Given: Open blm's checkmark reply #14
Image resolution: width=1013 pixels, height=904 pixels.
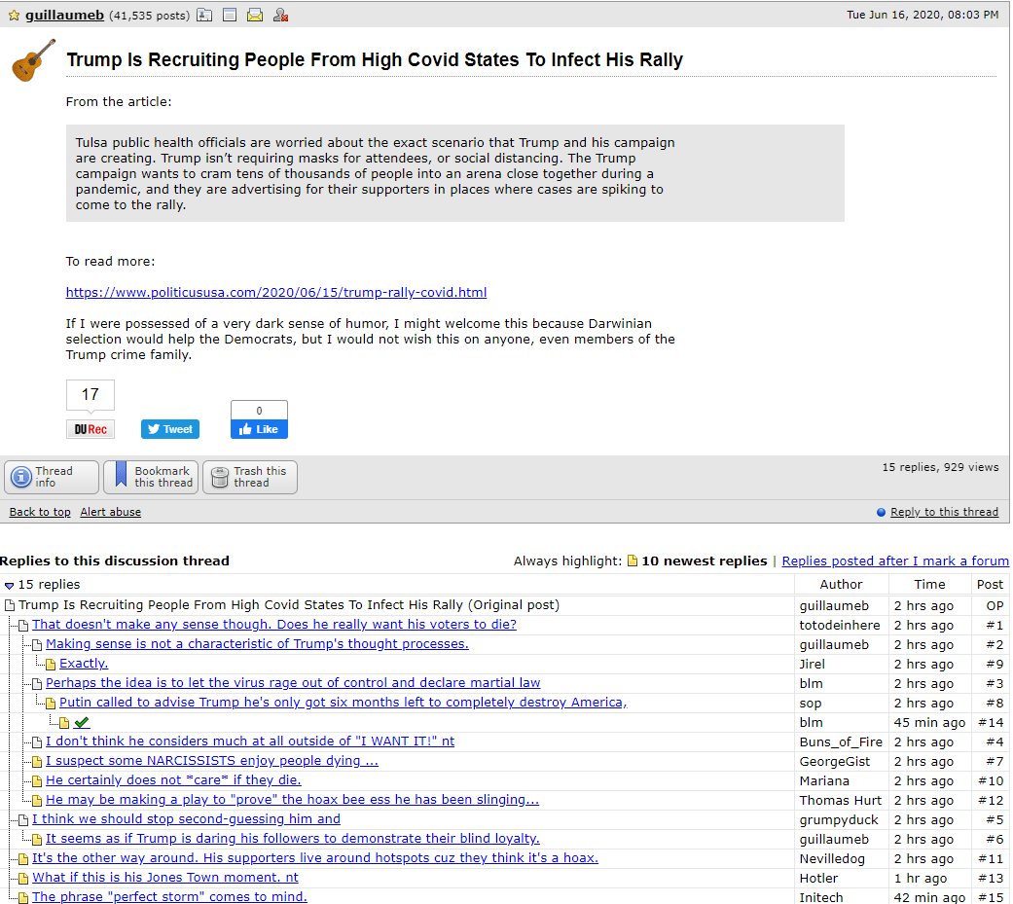Looking at the screenshot, I should pyautogui.click(x=82, y=722).
